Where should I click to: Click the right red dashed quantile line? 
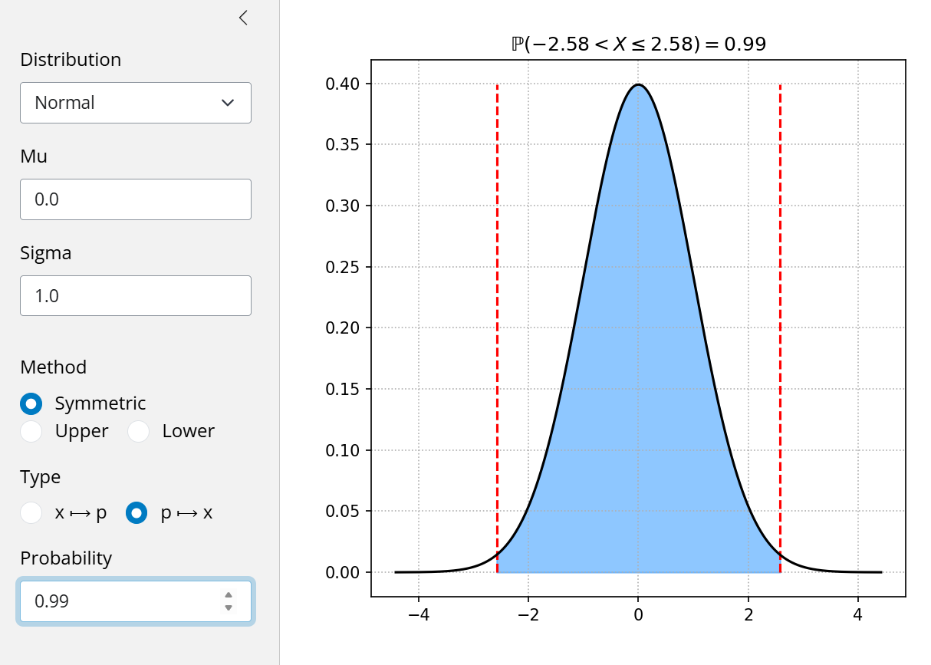780,307
